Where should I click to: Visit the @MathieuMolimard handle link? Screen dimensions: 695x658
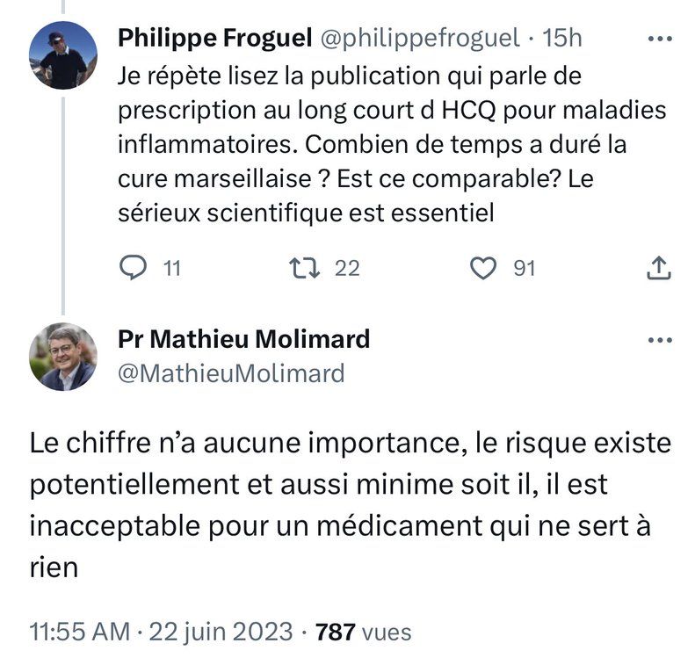coord(230,373)
